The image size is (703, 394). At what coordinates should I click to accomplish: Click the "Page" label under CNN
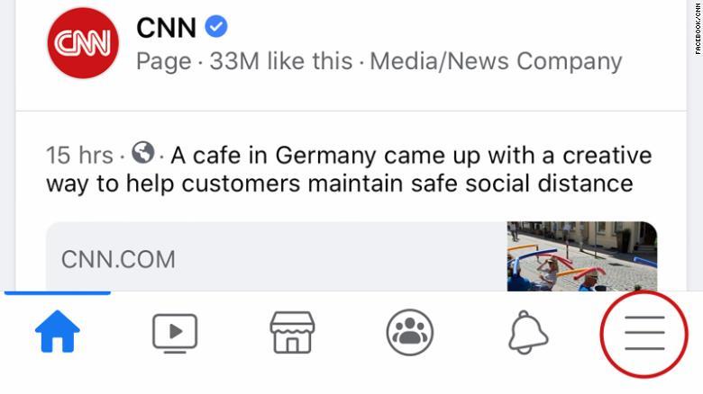tap(163, 61)
